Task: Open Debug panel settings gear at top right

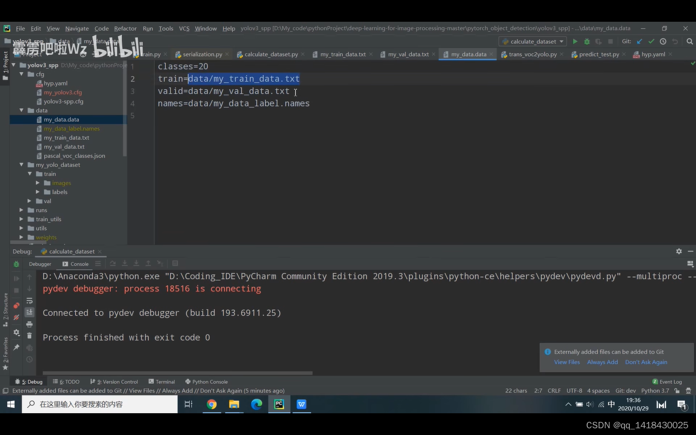Action: tap(679, 251)
